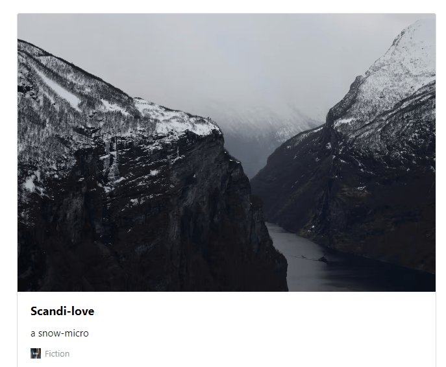Open the fjord cover image thumbnail
This screenshot has width=446, height=367.
(227, 152)
